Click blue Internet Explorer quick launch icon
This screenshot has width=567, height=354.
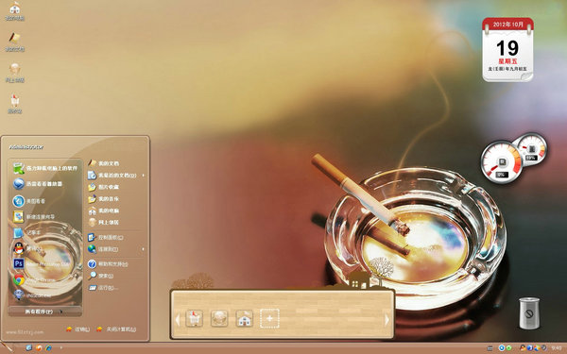[48, 347]
